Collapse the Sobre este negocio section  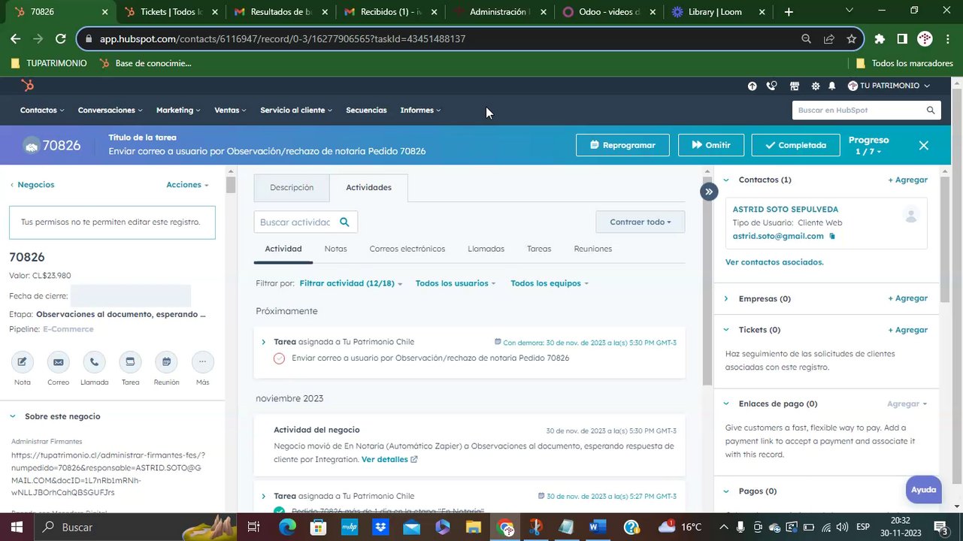[x=13, y=416]
